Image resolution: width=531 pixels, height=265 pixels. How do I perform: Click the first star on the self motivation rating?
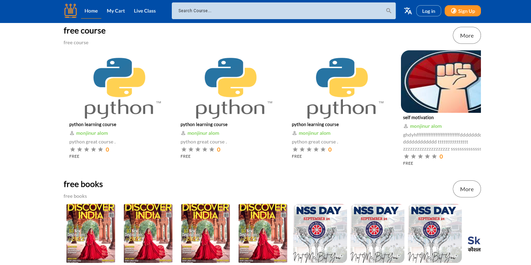pyautogui.click(x=407, y=156)
